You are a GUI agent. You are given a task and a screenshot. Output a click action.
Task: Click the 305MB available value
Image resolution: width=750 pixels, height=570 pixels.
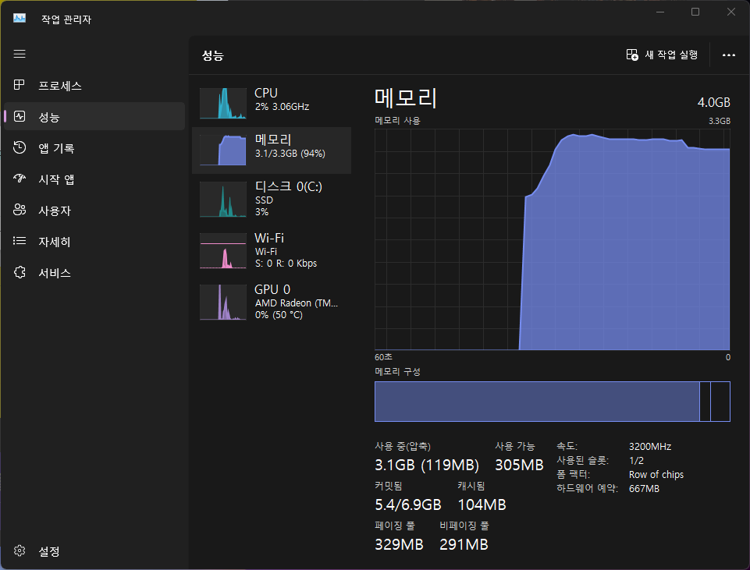(x=519, y=465)
